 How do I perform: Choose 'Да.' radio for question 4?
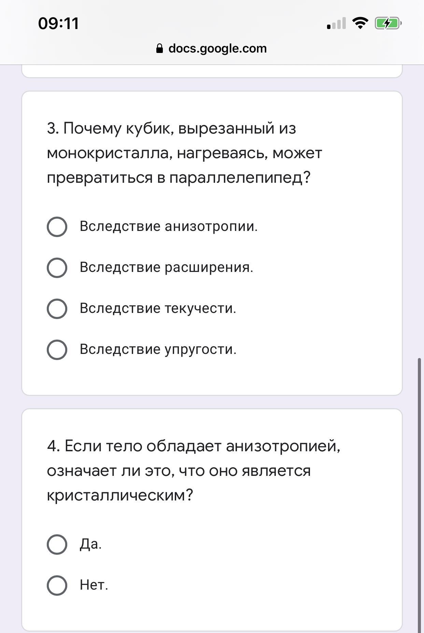point(57,545)
